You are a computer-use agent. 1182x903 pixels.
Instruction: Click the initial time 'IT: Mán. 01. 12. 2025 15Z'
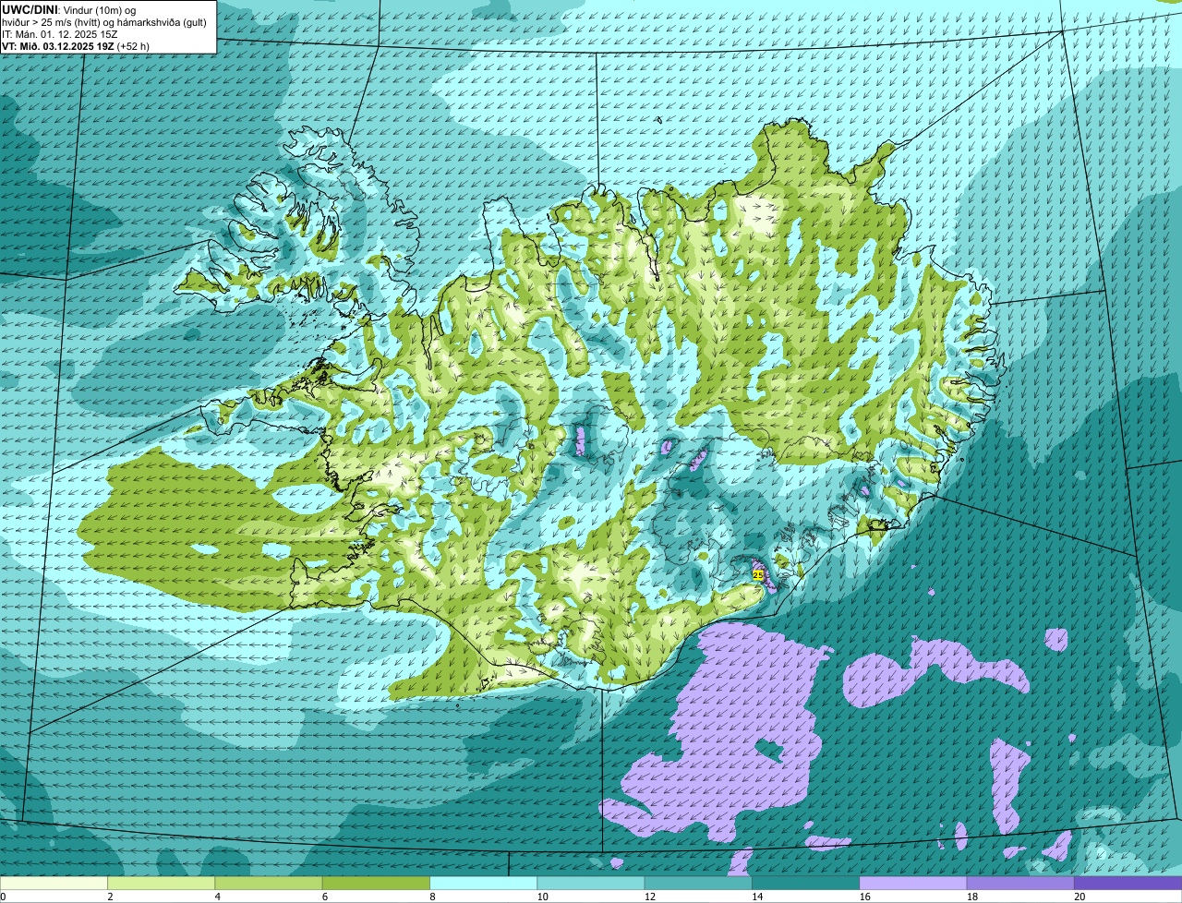tap(59, 33)
